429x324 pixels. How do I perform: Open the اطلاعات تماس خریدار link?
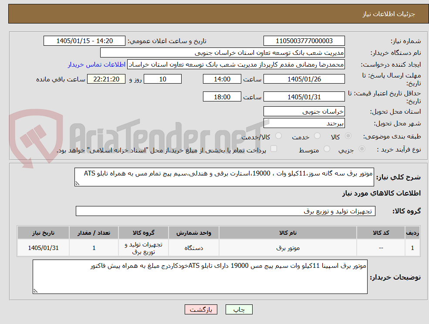(x=97, y=64)
